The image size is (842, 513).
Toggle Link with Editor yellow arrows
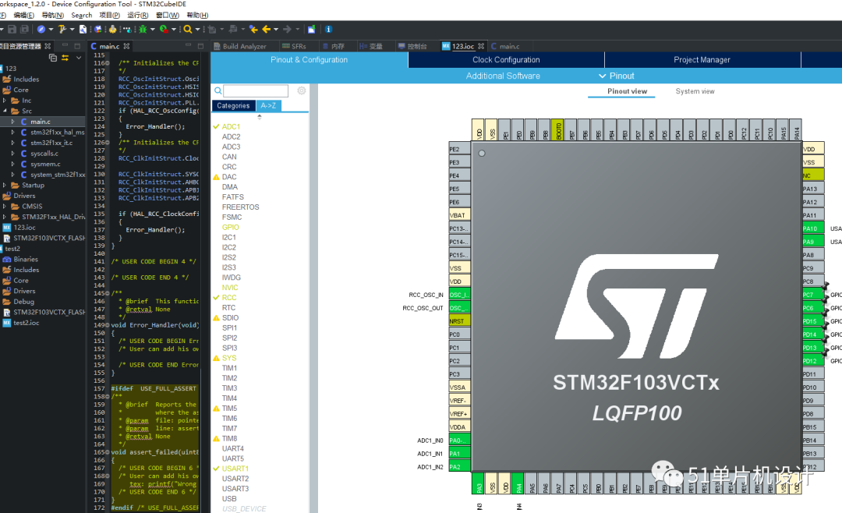tap(65, 58)
